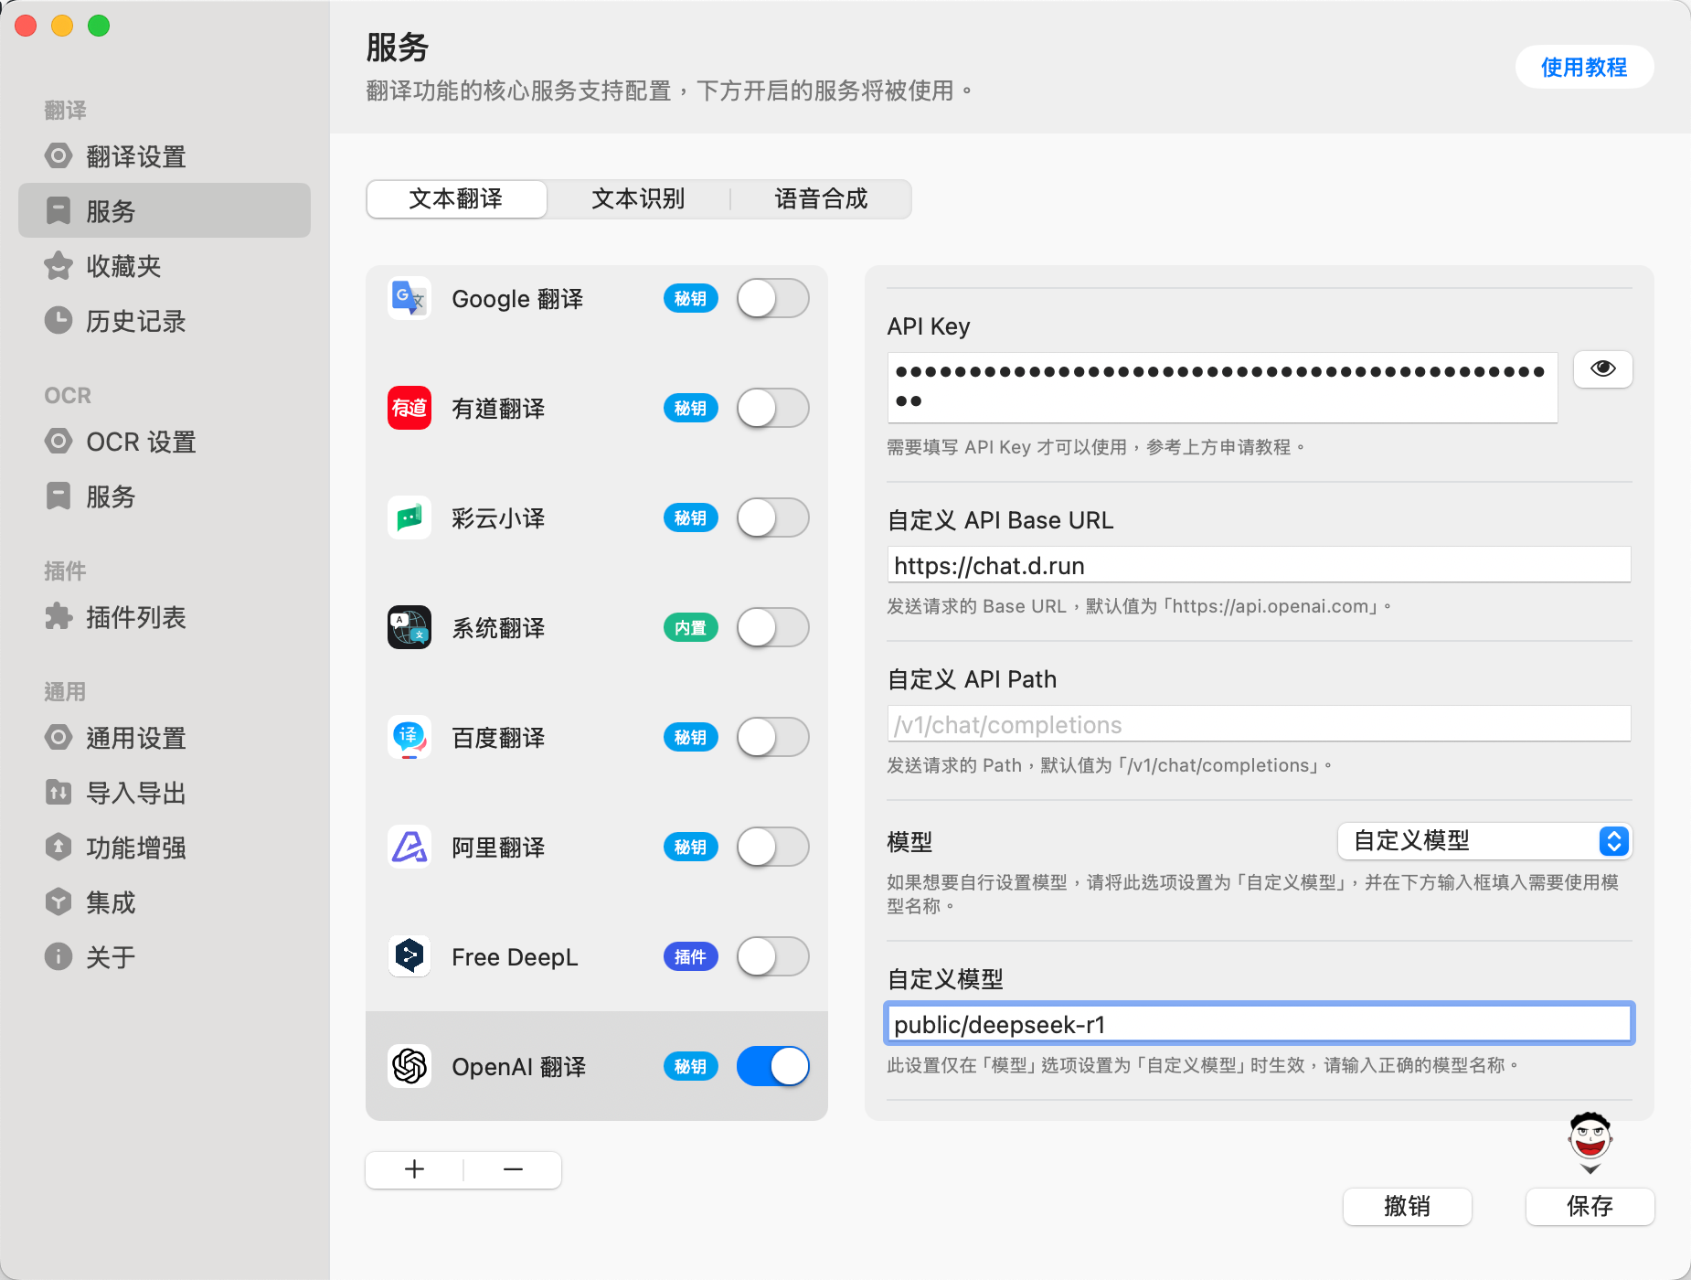The height and width of the screenshot is (1280, 1691).
Task: Enable the 百度翻译 toggle switch
Action: click(x=772, y=737)
